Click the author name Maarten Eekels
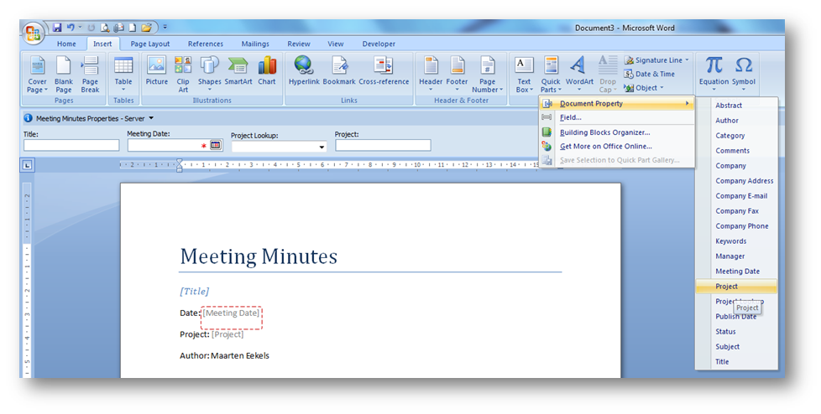The width and height of the screenshot is (821, 414). tap(240, 355)
